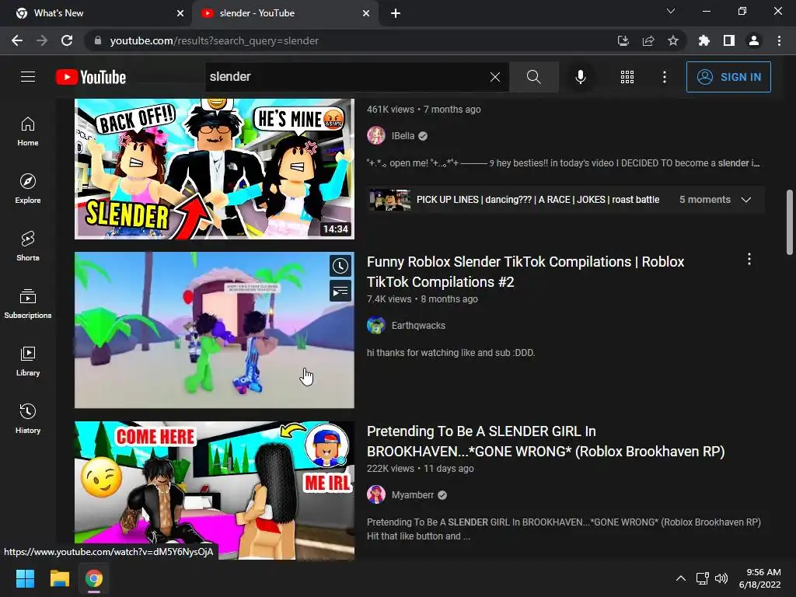This screenshot has width=796, height=597.
Task: Open the PICK UP LINES moments thumbnail
Action: pyautogui.click(x=390, y=200)
